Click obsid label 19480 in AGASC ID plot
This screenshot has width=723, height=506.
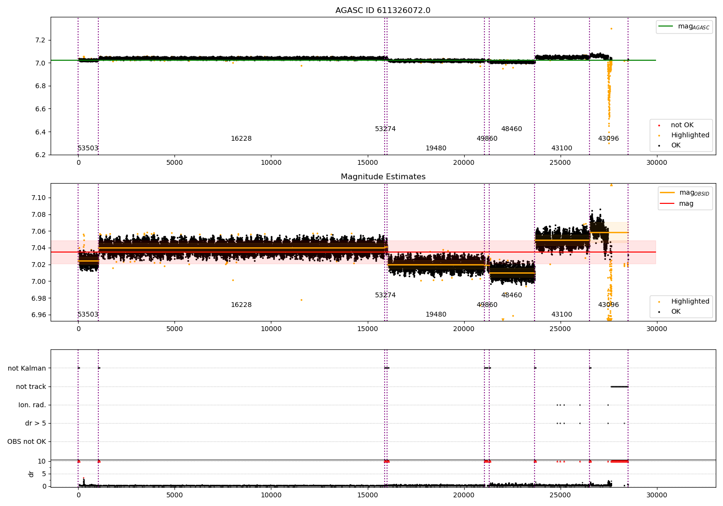click(x=436, y=148)
